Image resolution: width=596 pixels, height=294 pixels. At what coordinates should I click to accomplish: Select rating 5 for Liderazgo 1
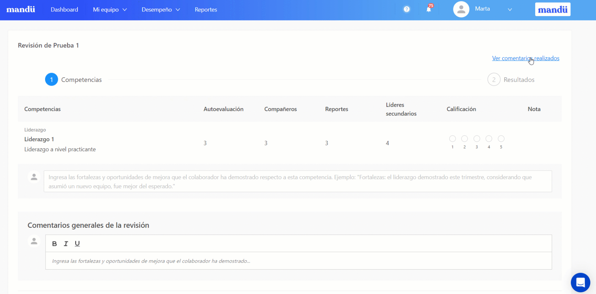(x=501, y=138)
